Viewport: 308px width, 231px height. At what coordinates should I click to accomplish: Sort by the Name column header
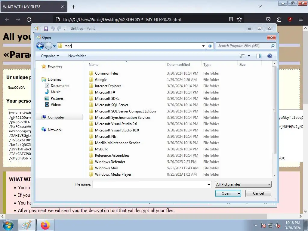tap(94, 65)
